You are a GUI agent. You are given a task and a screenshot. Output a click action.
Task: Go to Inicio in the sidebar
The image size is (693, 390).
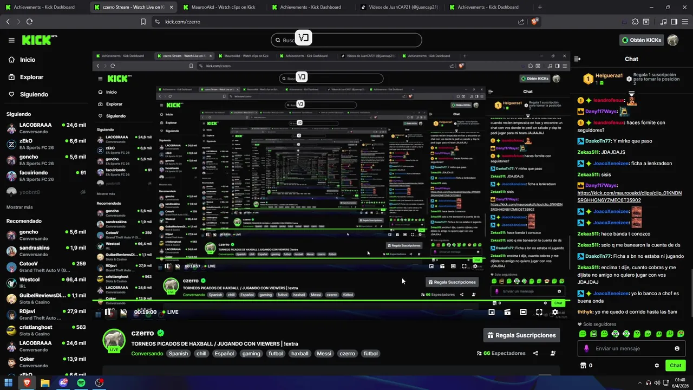pos(28,60)
